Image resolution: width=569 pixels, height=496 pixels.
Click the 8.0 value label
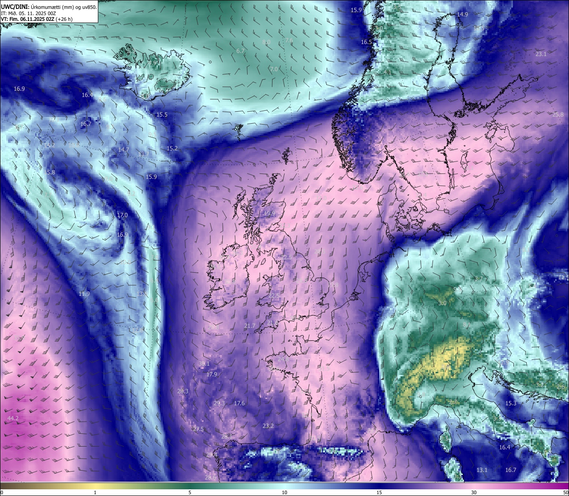(x=266, y=42)
